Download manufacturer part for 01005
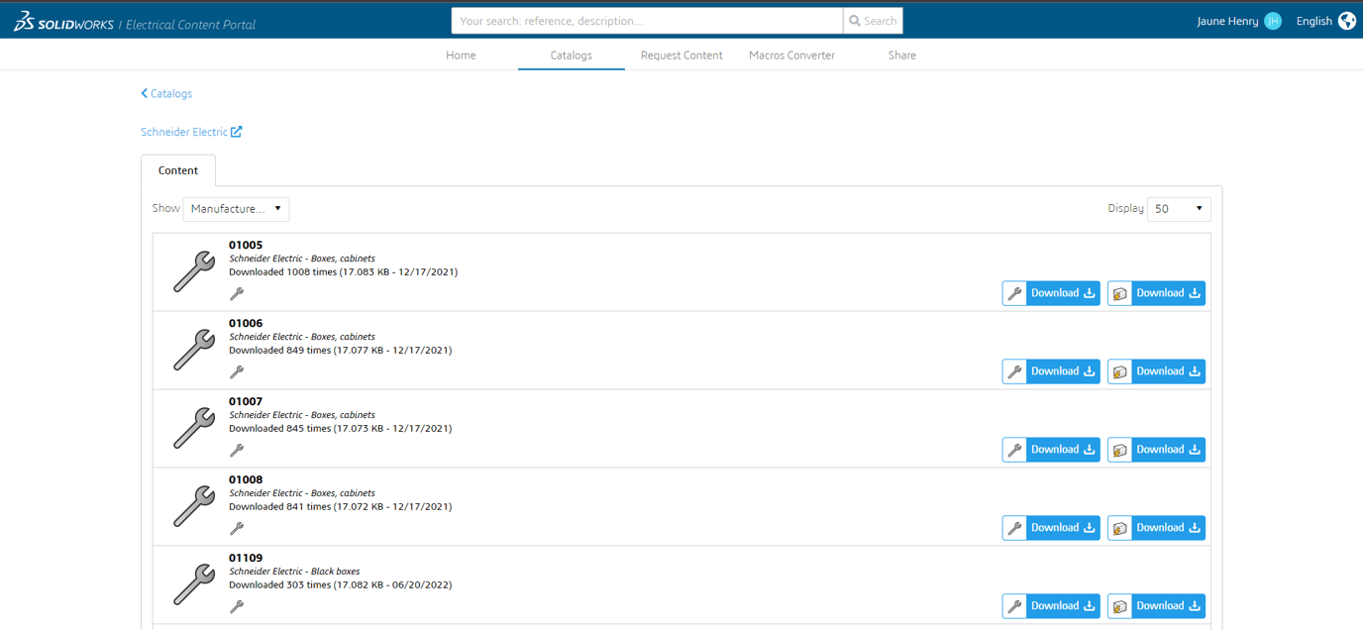 (x=1051, y=293)
